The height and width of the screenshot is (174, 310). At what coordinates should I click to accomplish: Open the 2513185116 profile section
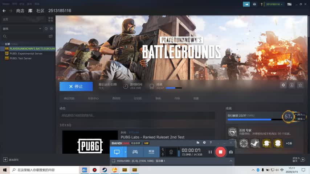[x=60, y=11]
